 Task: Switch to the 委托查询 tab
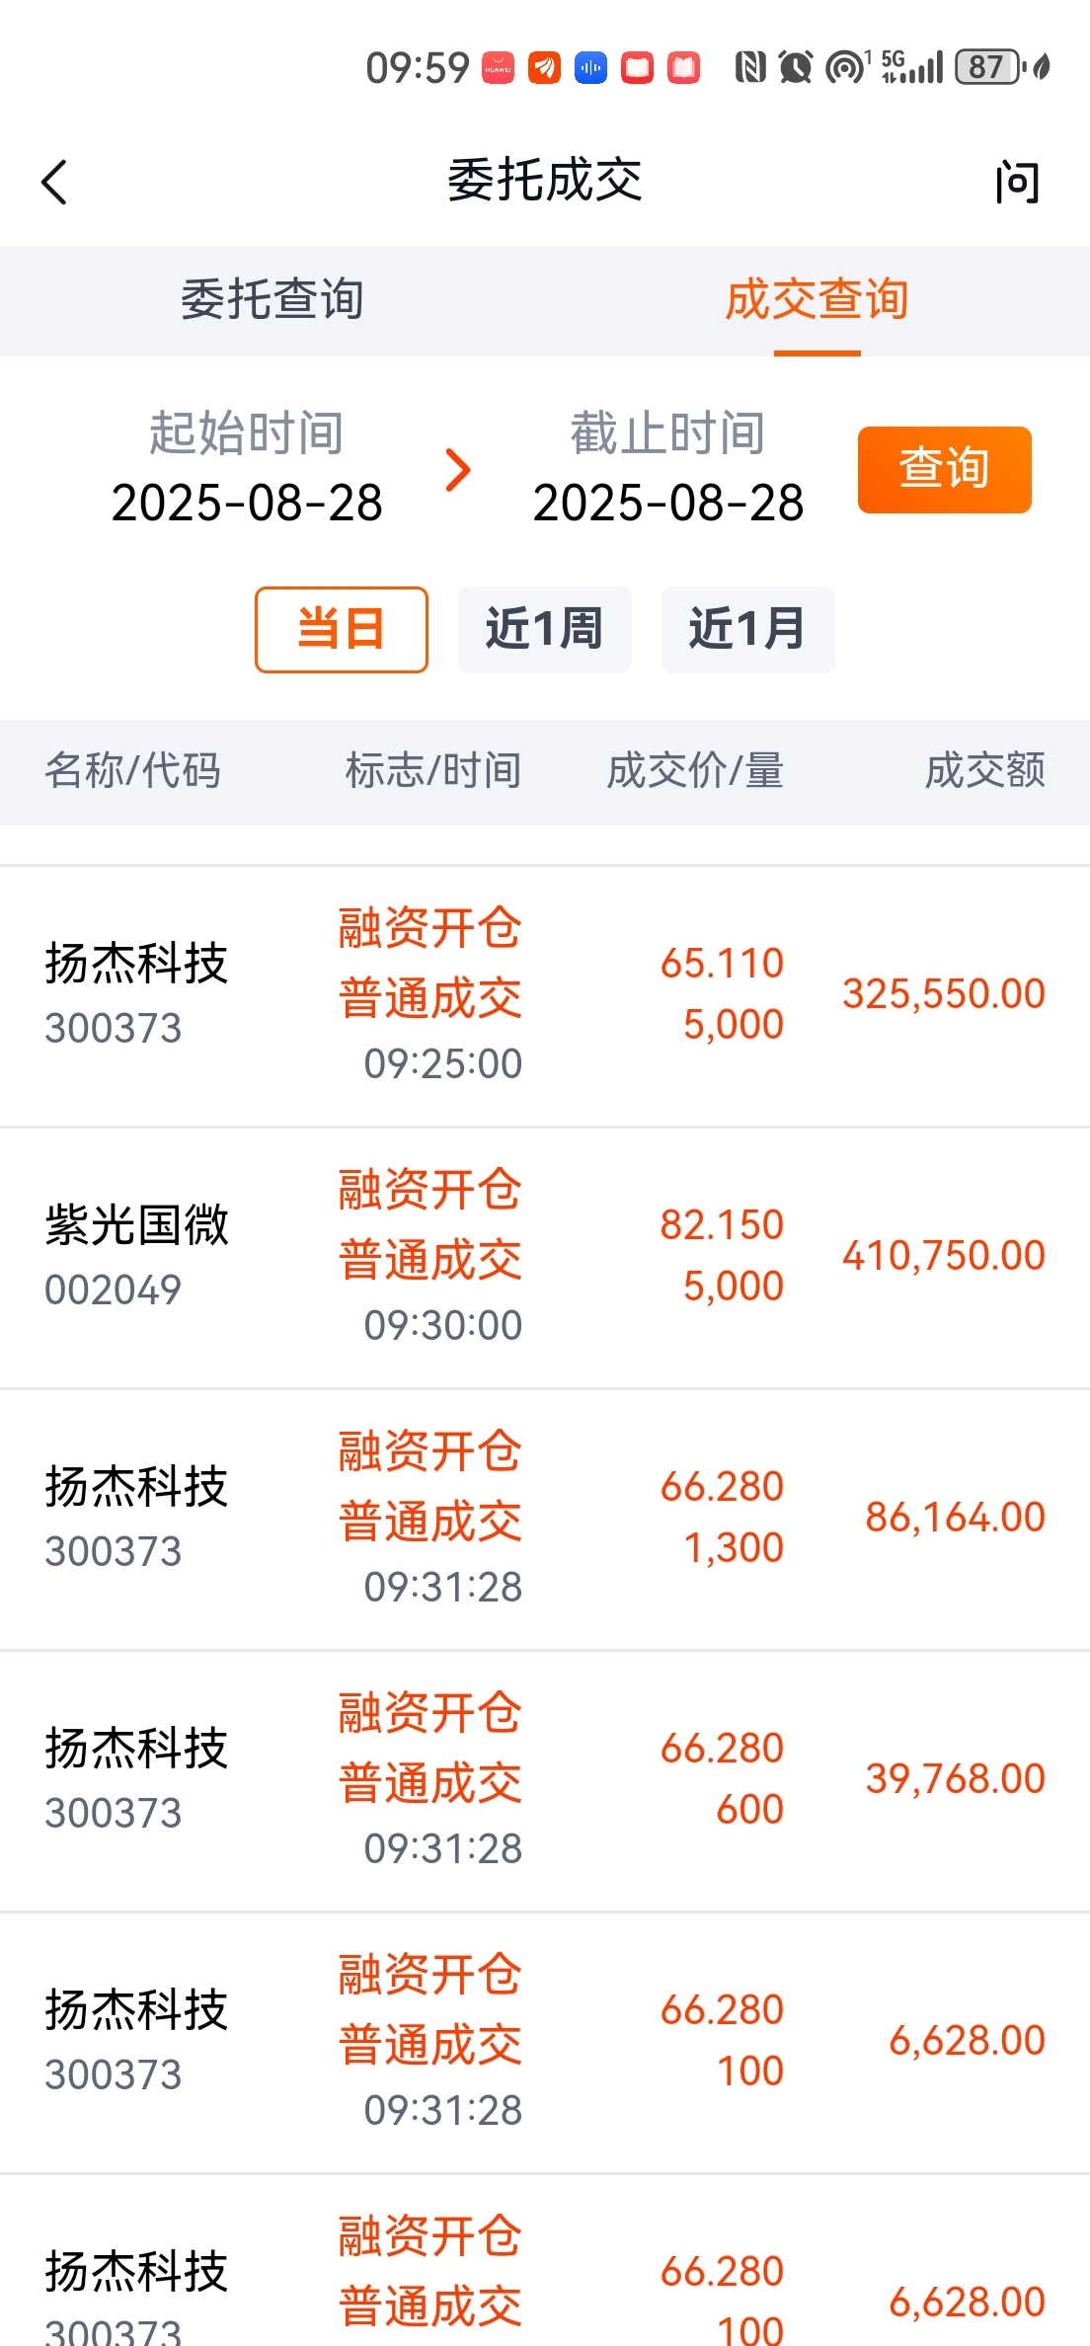click(x=272, y=300)
